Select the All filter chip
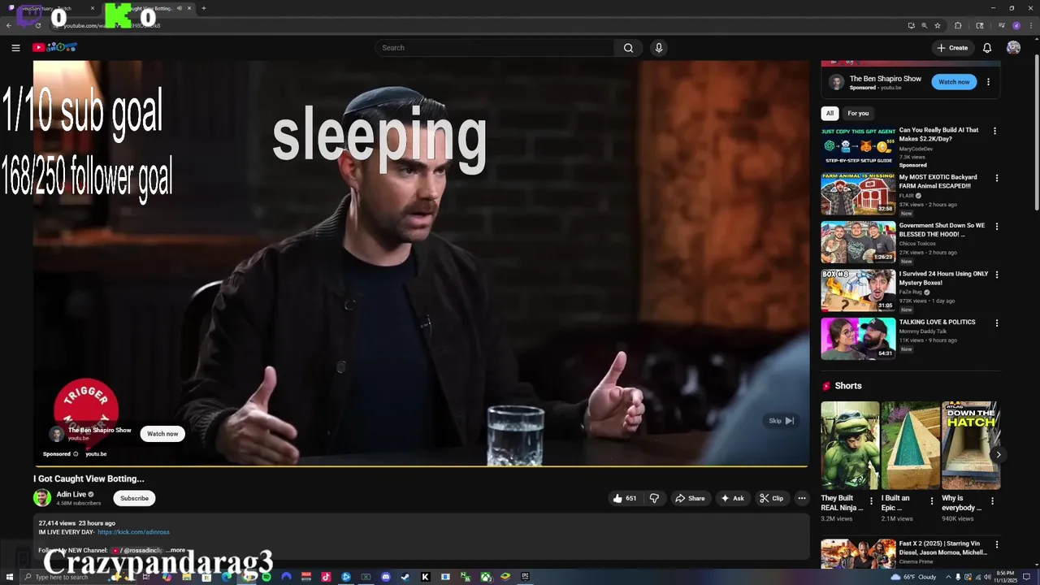The height and width of the screenshot is (585, 1040). pyautogui.click(x=830, y=114)
